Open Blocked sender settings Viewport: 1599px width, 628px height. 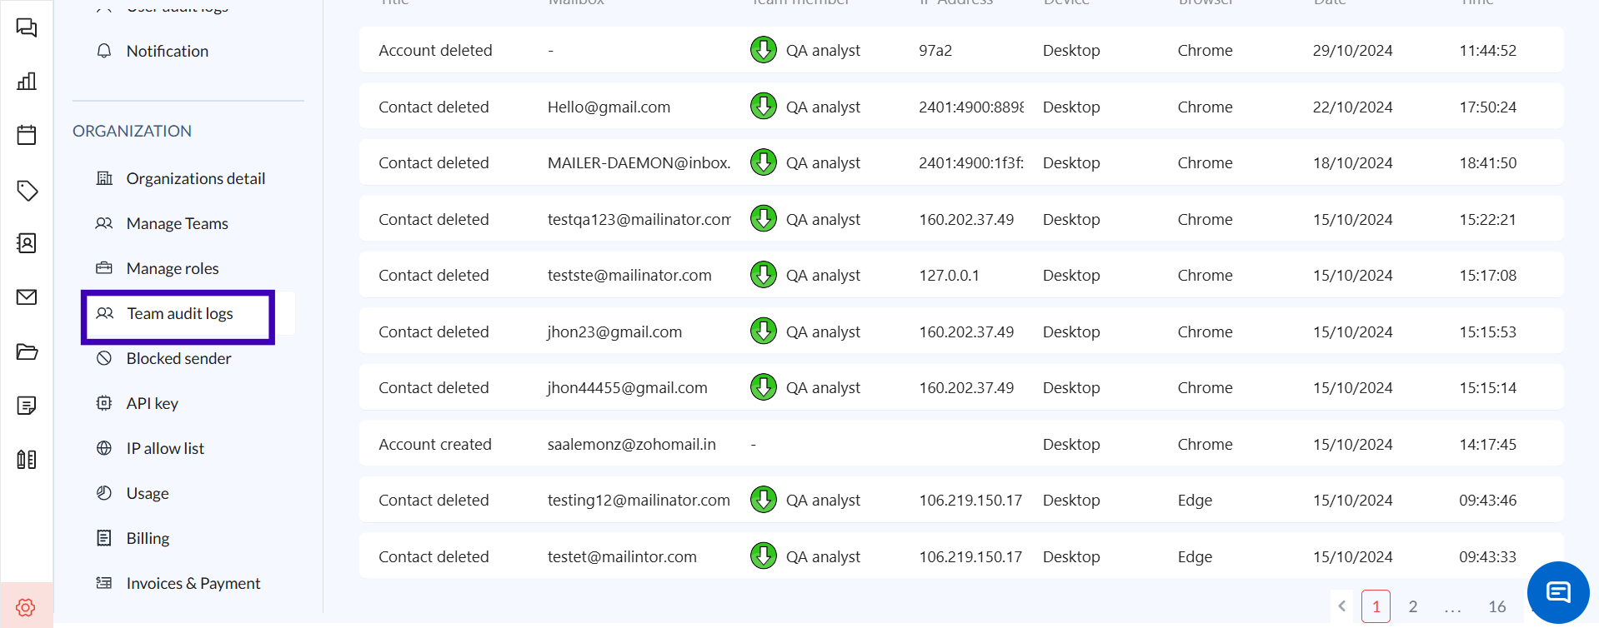coord(178,359)
